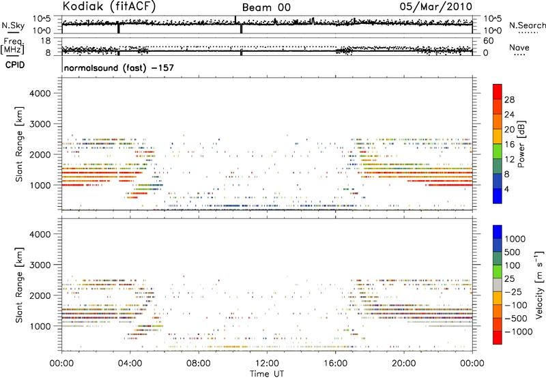Image resolution: width=546 pixels, height=378 pixels.
Task: Click 'normalsound (fast) -157' text
Action: [x=119, y=68]
